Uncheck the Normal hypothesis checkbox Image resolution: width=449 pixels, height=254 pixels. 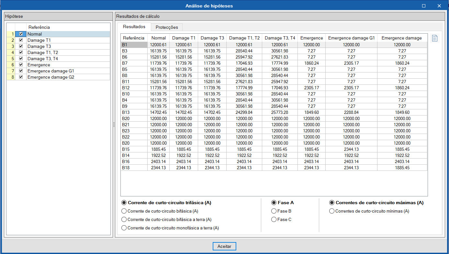point(21,34)
